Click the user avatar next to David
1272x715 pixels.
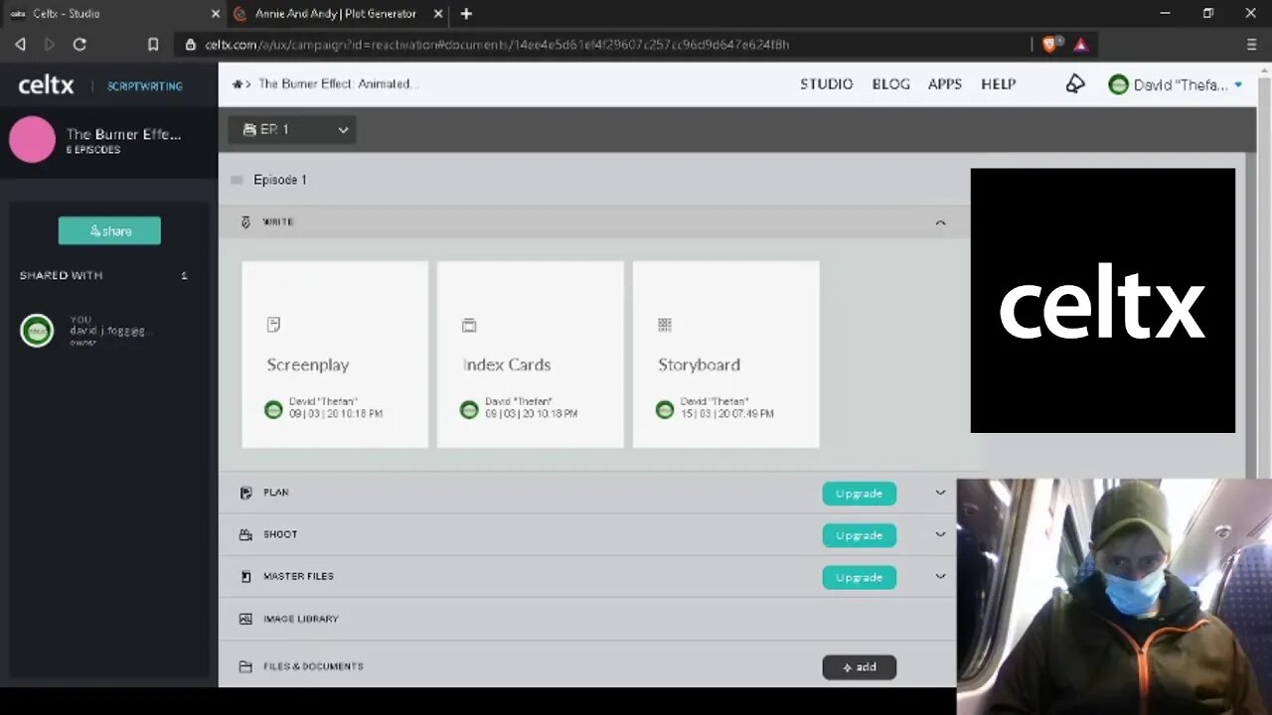point(1118,85)
